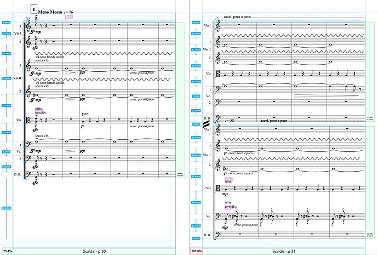Screen dimensions: 378x255
Task: Select the Vla staff handle in page 31 top system
Action: tap(215, 77)
